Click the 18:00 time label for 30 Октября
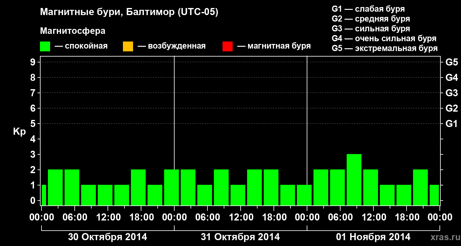This screenshot has width=461, height=246. (141, 217)
